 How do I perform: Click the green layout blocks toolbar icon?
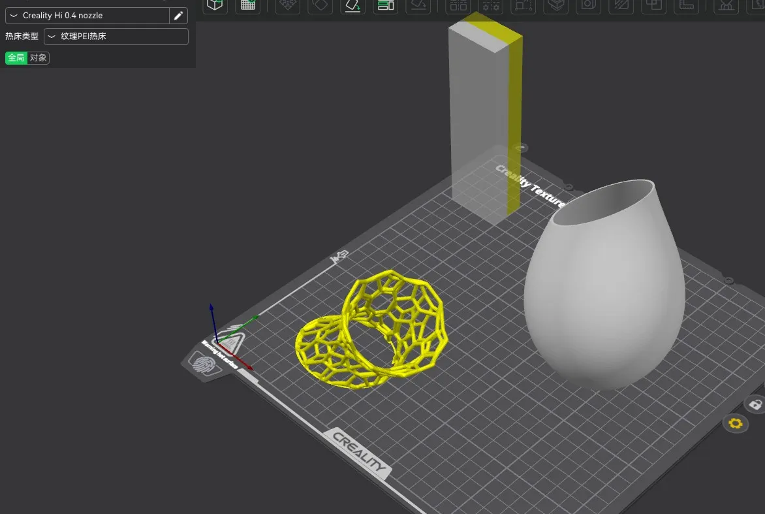(385, 6)
